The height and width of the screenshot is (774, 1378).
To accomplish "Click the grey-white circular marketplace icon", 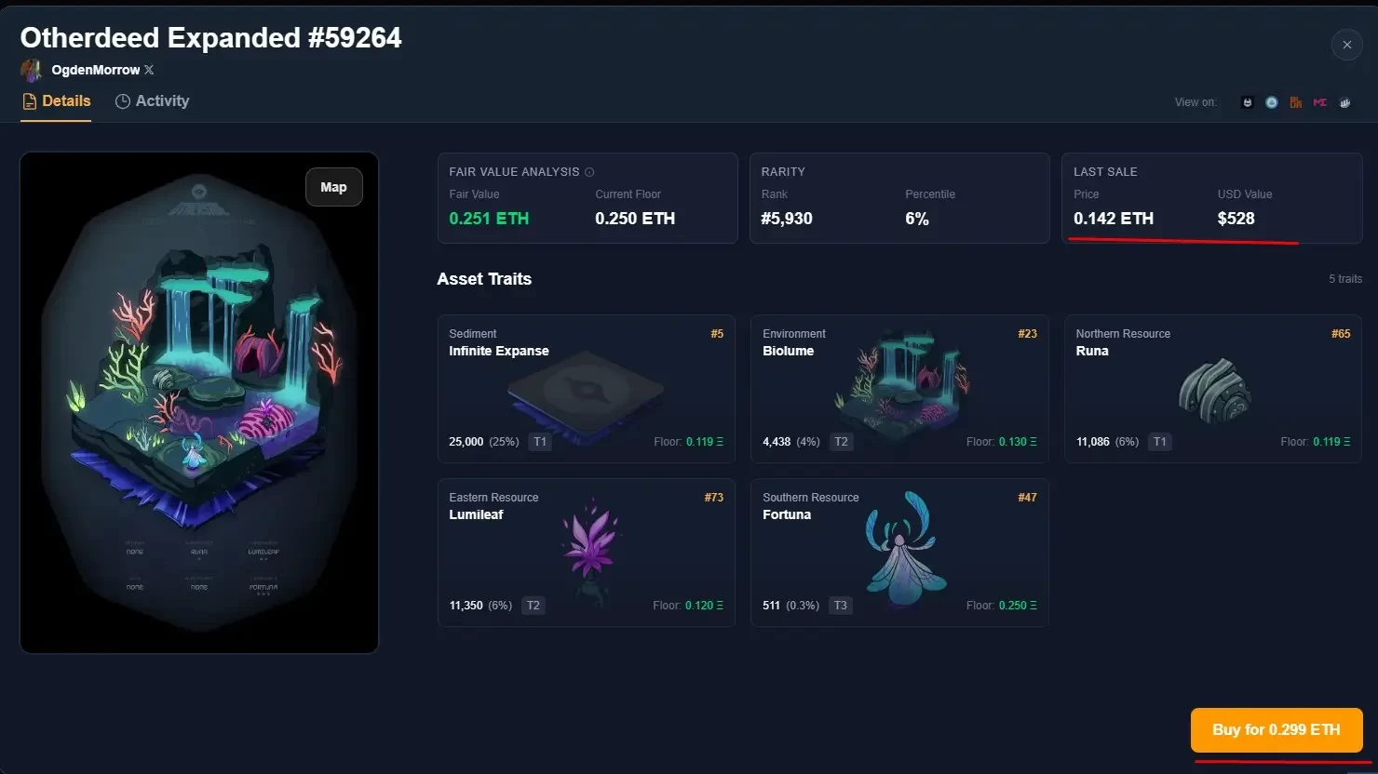I will [x=1344, y=102].
